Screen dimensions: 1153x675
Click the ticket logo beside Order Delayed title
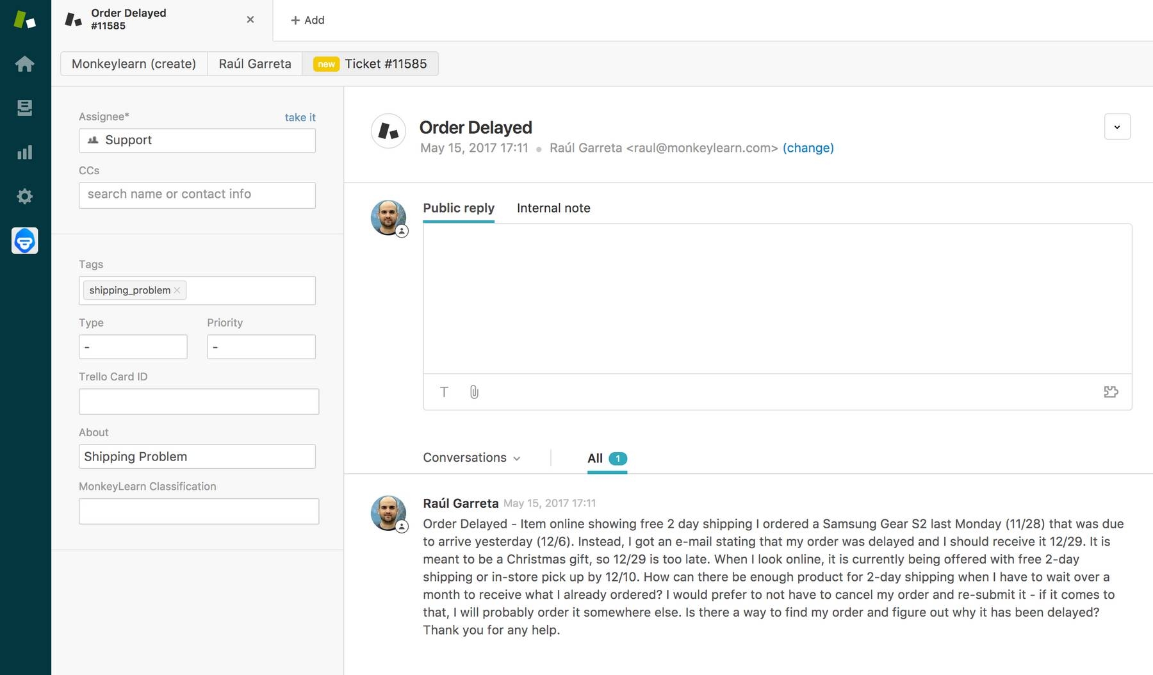tap(388, 131)
